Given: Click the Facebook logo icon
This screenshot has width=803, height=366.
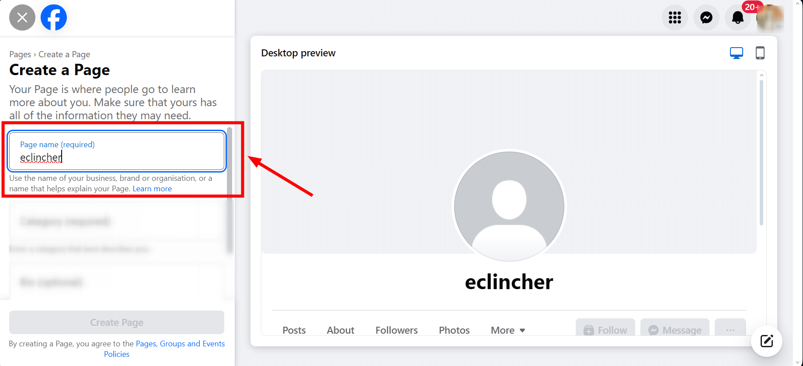Looking at the screenshot, I should tap(54, 17).
